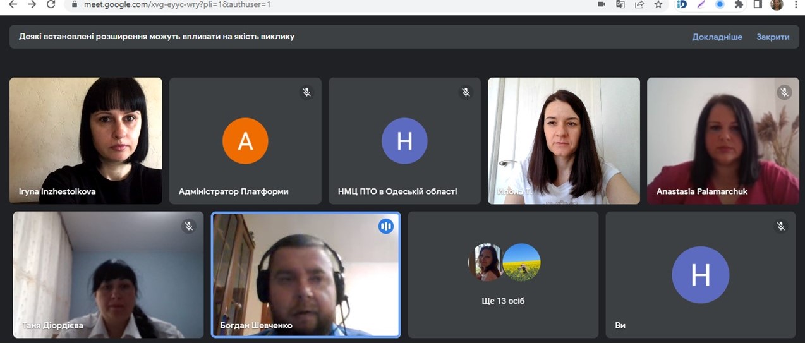Click the Chrome profile avatar
This screenshot has width=805, height=343.
click(777, 4)
